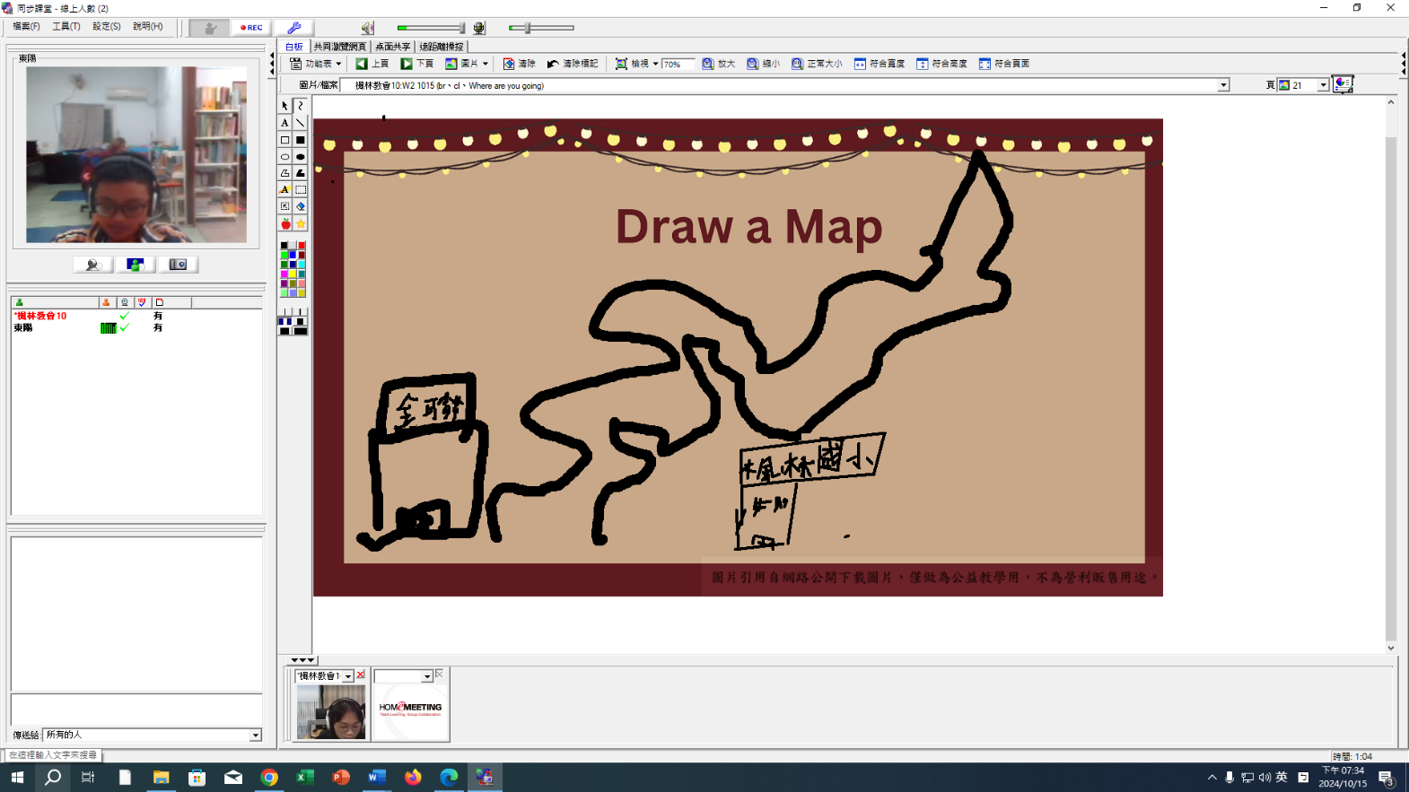1409x792 pixels.
Task: Open the page number dropdown showing 21
Action: coord(1323,85)
